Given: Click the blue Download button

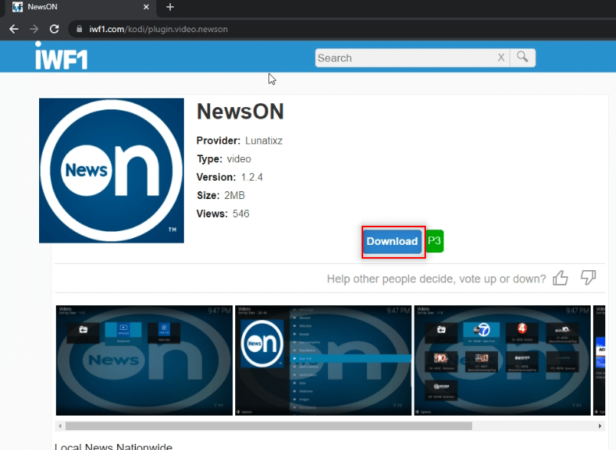Looking at the screenshot, I should click(392, 241).
